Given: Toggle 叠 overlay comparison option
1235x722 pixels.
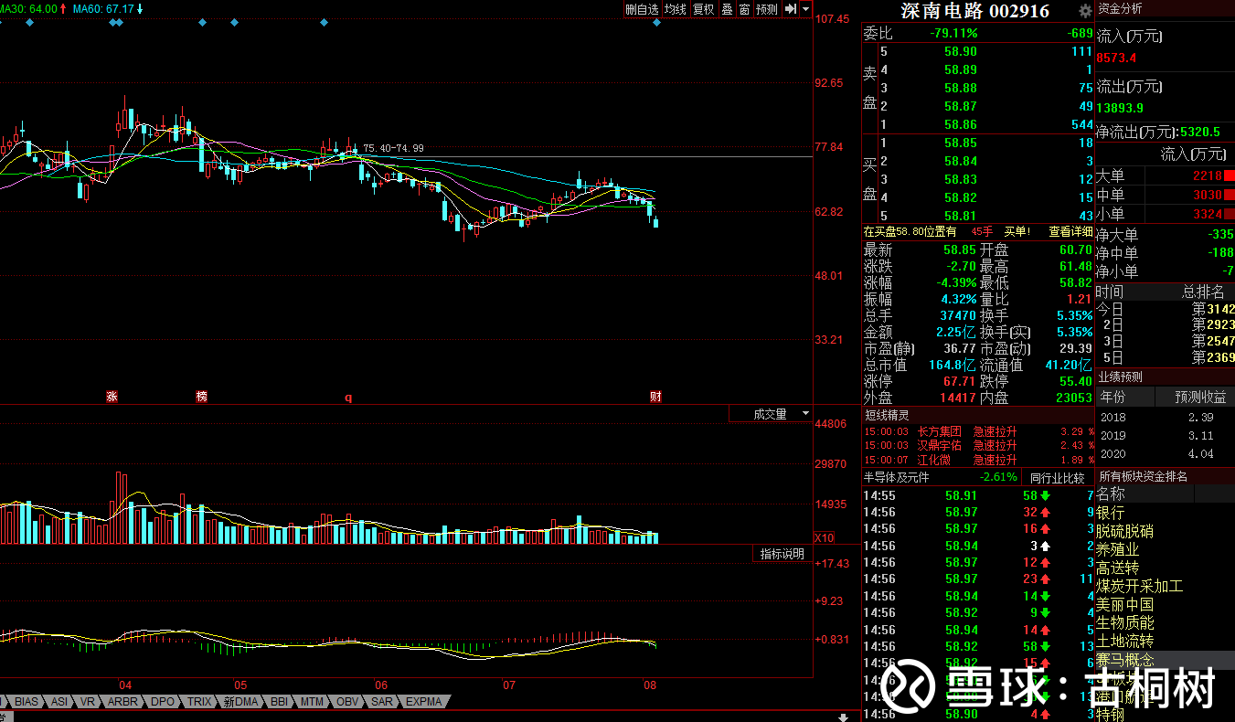Looking at the screenshot, I should coord(727,9).
